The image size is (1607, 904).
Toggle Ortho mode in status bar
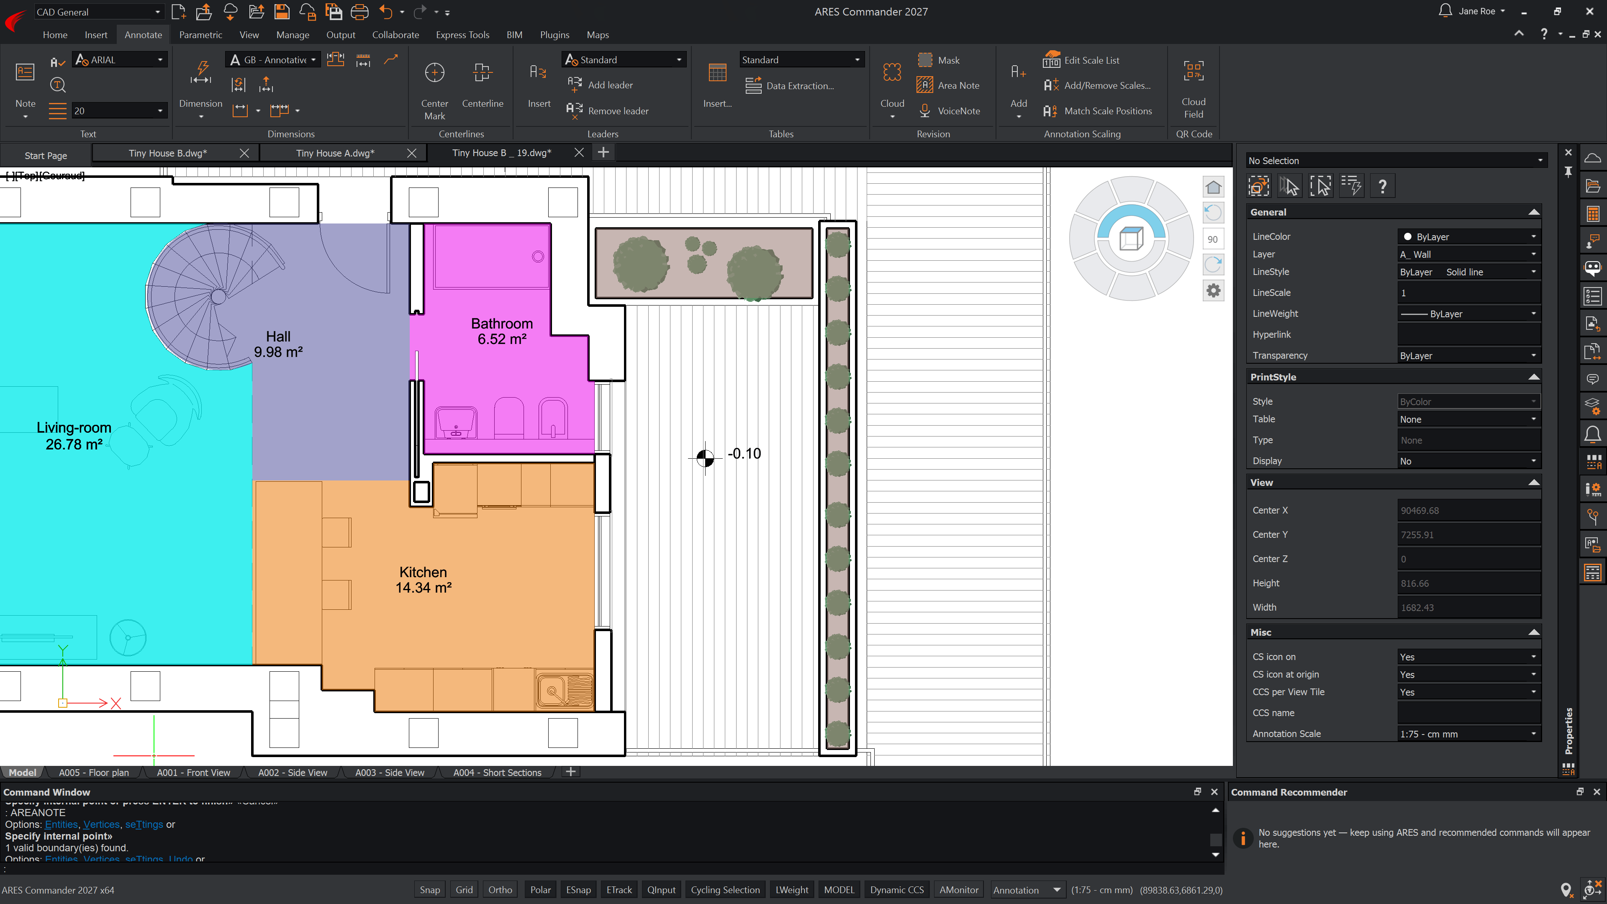500,890
